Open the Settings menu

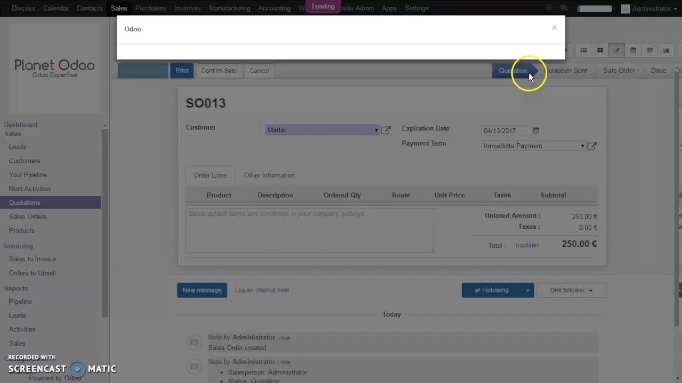coord(417,8)
